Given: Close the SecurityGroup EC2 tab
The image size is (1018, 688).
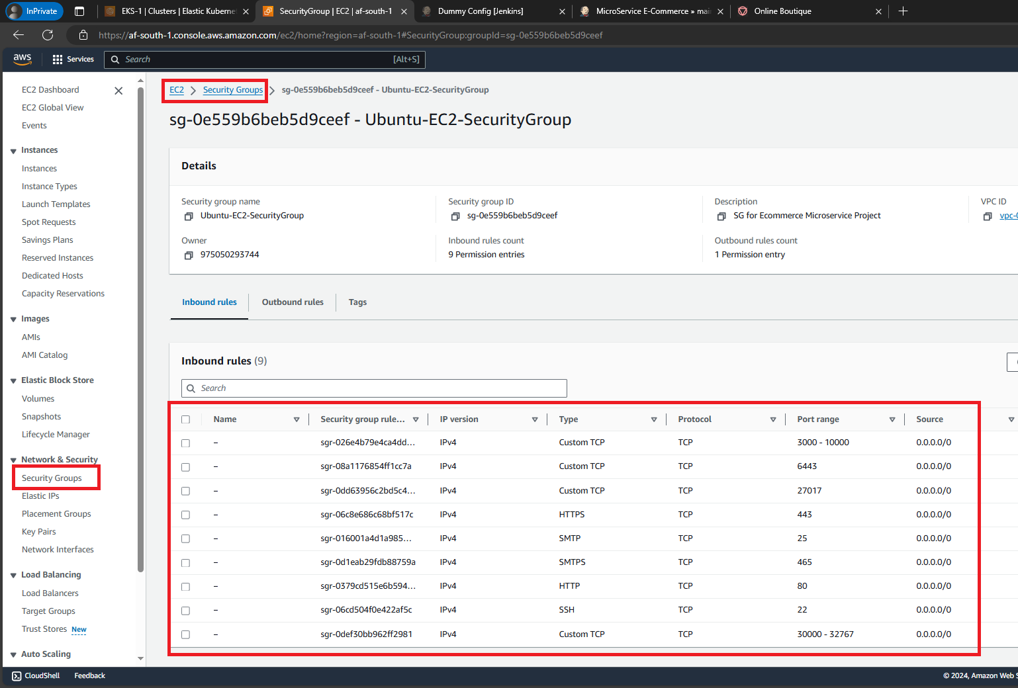Looking at the screenshot, I should 404,11.
